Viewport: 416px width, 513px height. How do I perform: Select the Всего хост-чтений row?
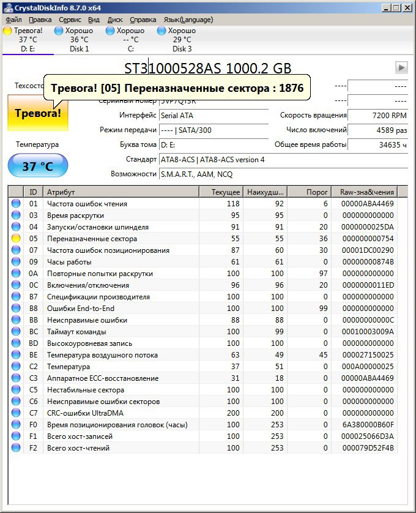click(202, 447)
